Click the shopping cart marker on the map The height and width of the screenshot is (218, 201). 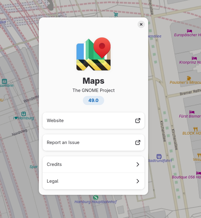tap(116, 14)
